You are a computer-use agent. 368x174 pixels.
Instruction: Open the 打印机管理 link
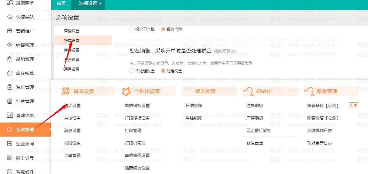pos(135,143)
